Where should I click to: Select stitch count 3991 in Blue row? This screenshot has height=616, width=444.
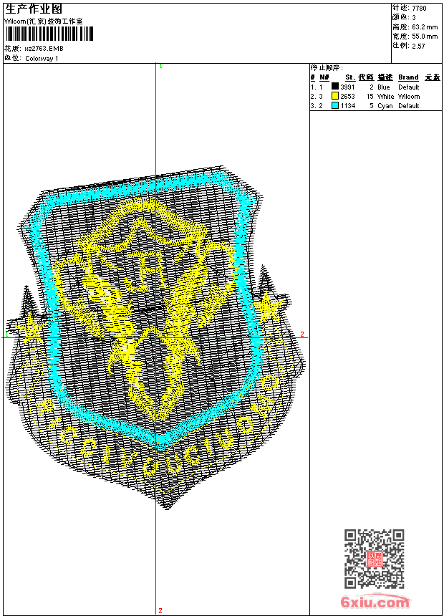click(x=348, y=87)
